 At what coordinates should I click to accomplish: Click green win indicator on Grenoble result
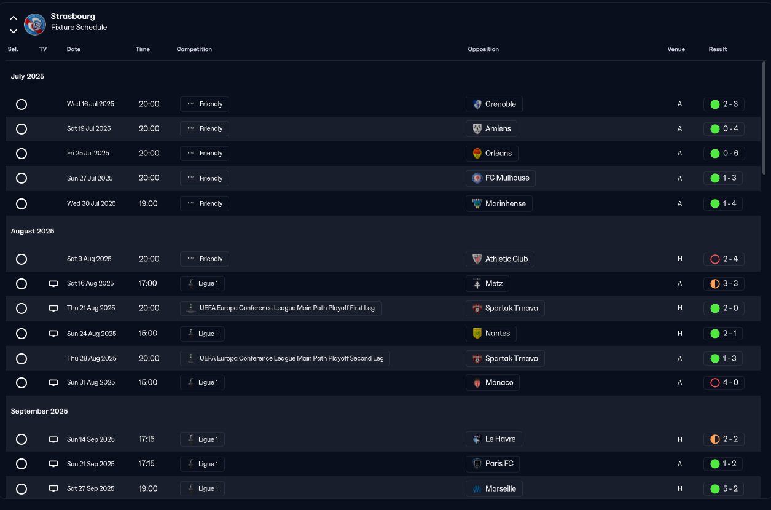pos(714,104)
